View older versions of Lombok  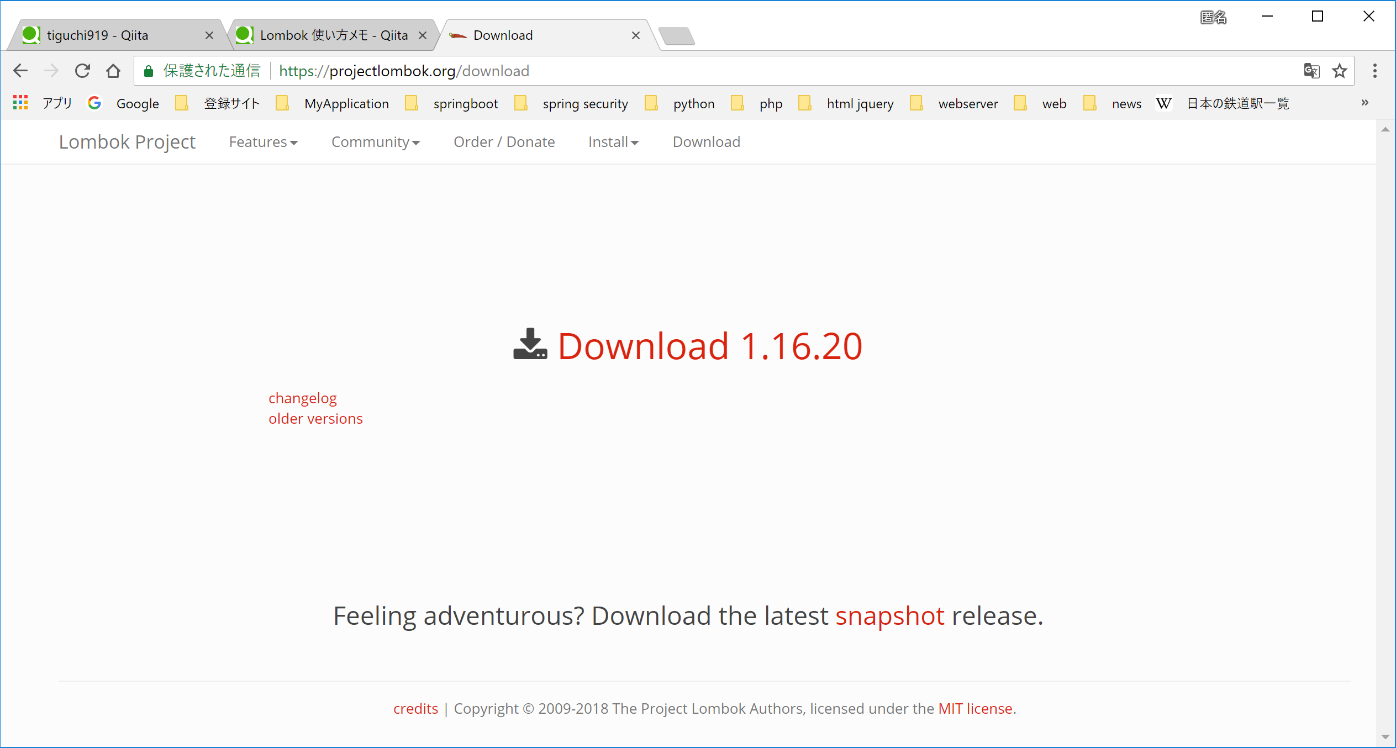315,418
